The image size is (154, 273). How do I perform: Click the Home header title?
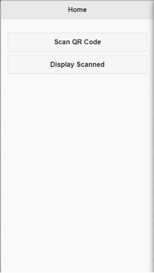(x=77, y=10)
